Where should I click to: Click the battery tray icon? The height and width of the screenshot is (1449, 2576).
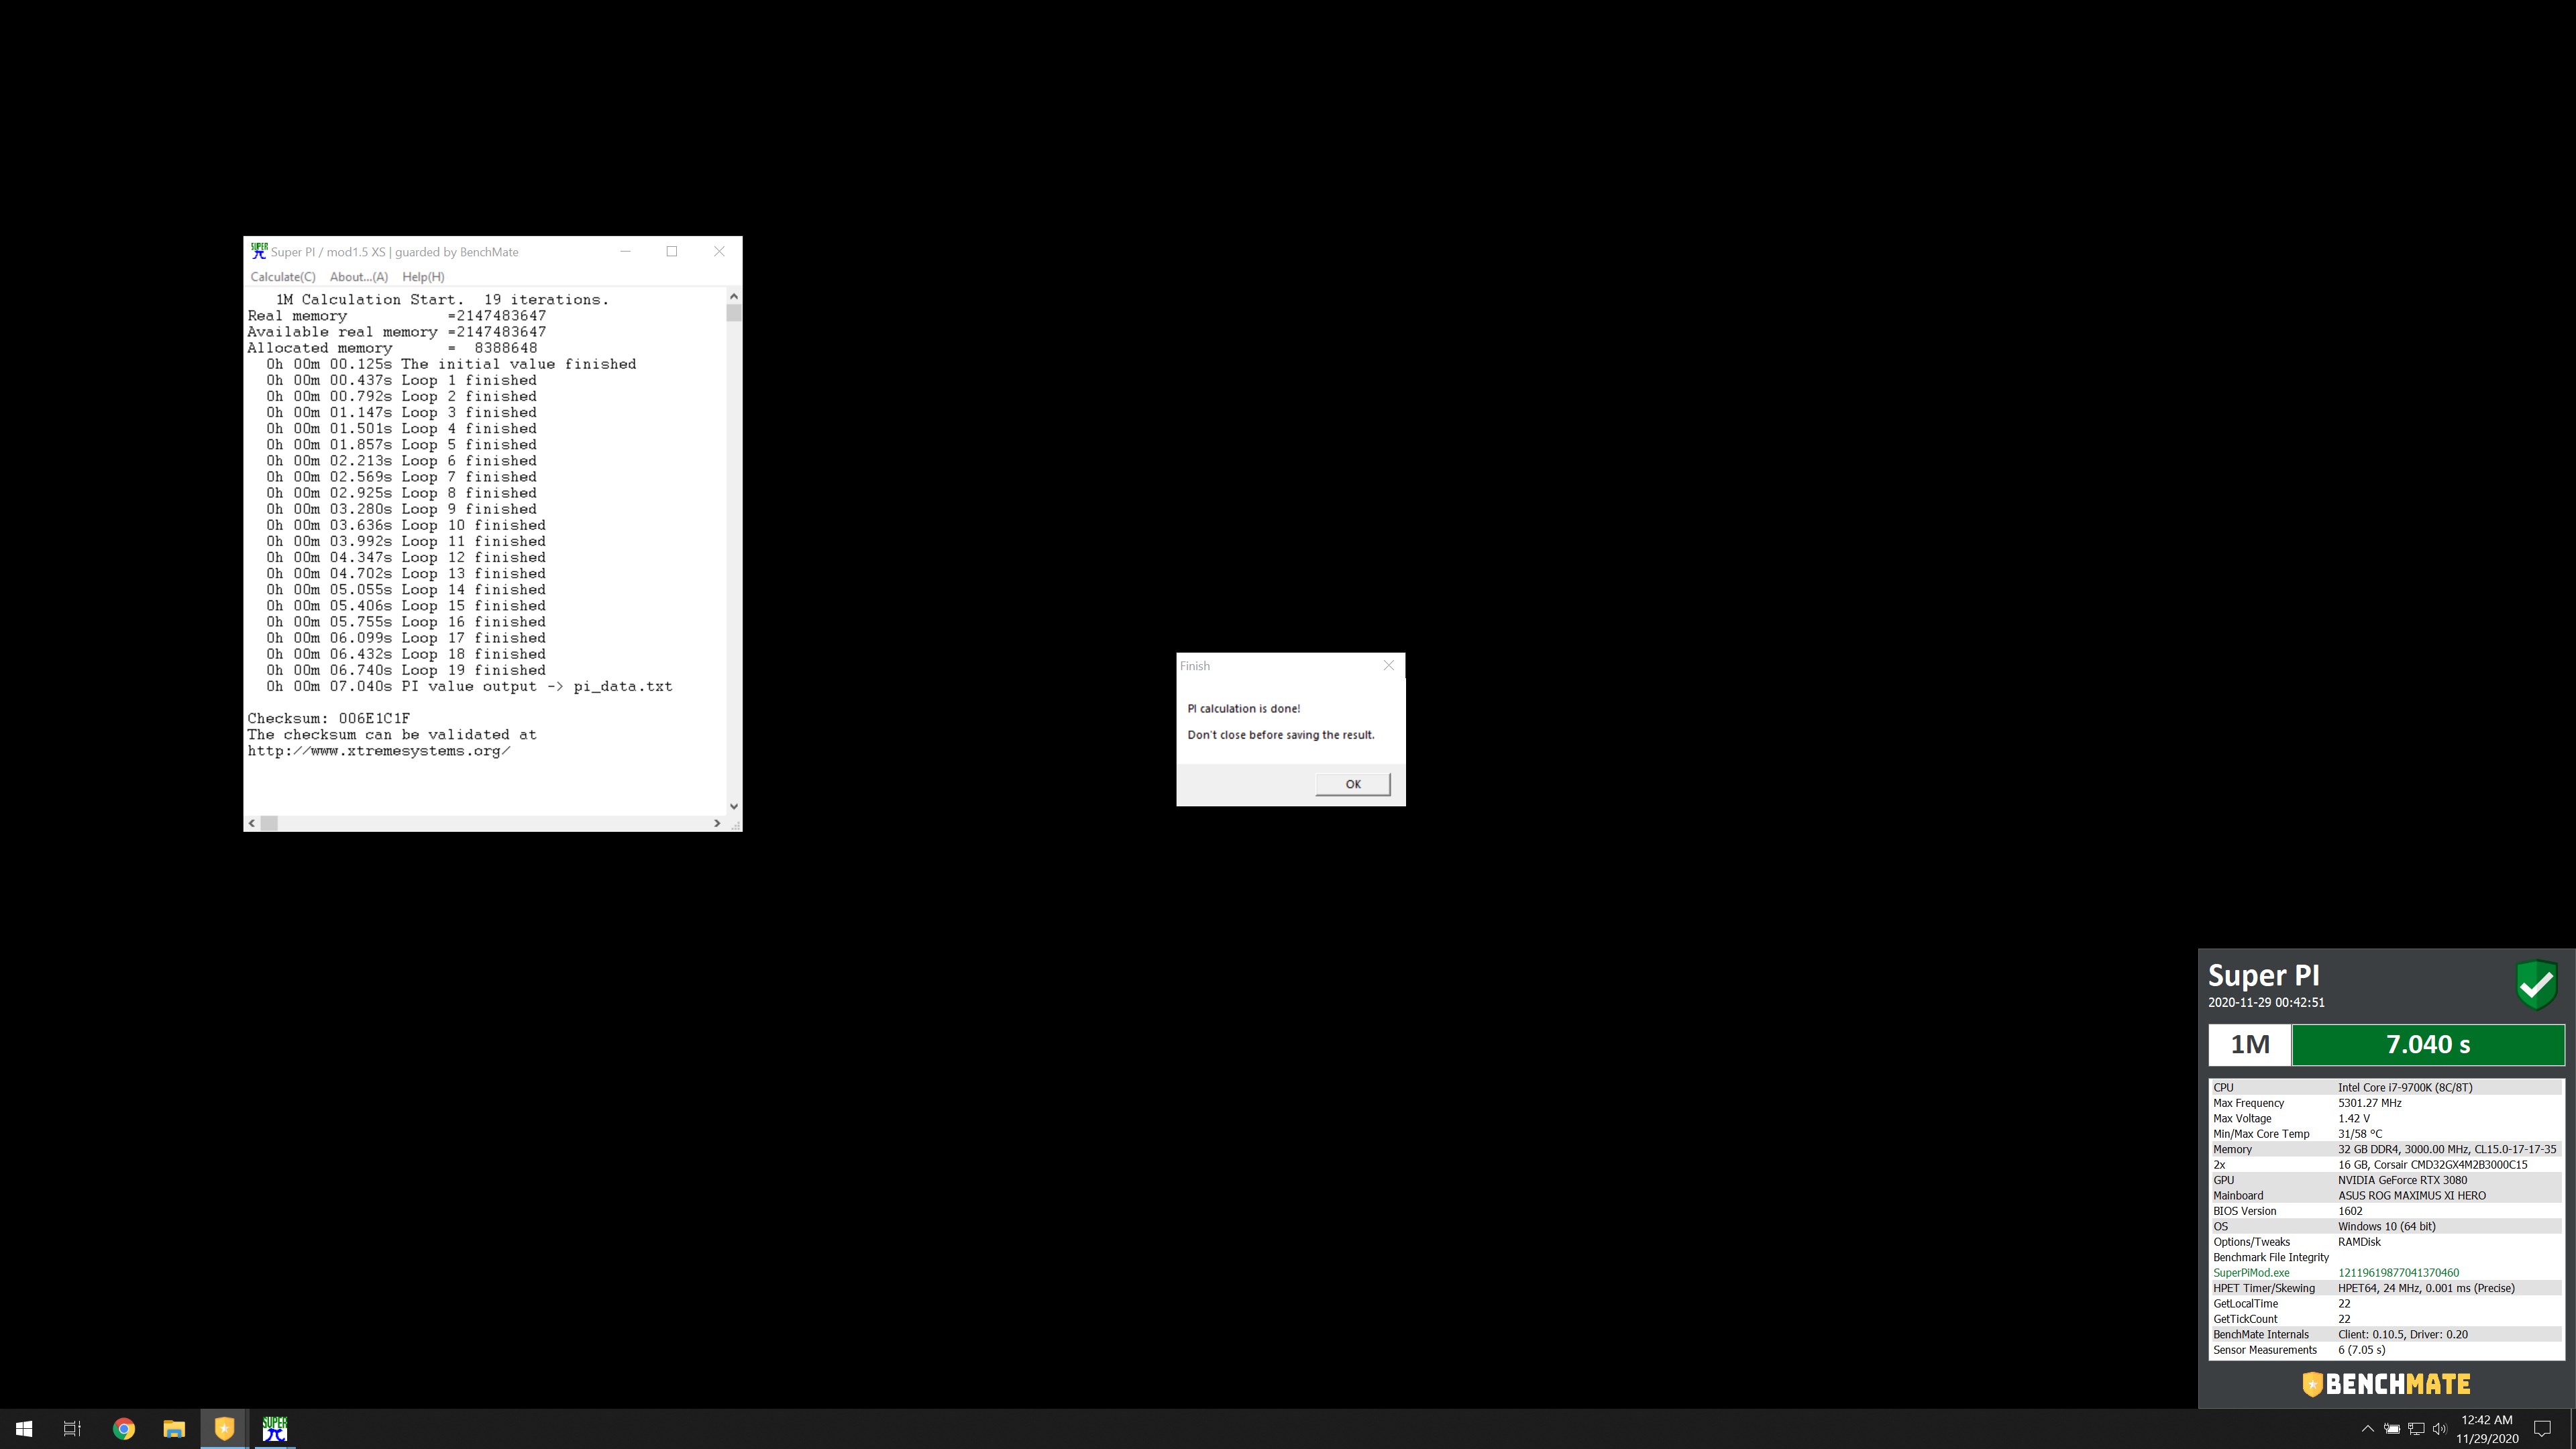[x=2392, y=1429]
